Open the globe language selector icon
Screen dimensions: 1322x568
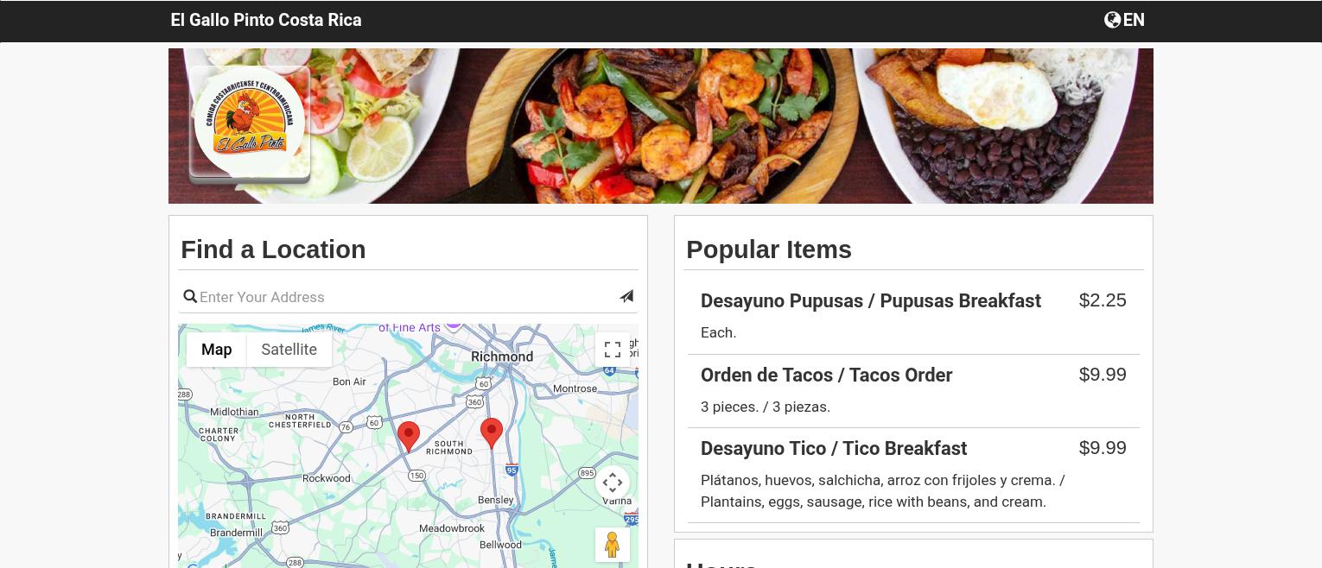tap(1112, 20)
